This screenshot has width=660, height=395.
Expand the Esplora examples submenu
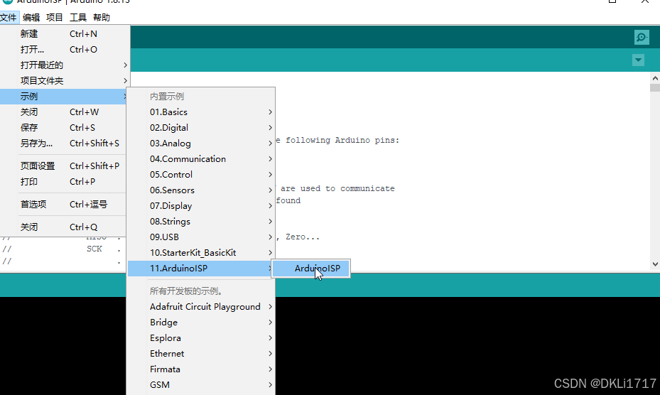coord(201,337)
